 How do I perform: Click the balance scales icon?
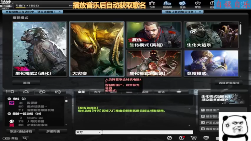tap(206, 138)
